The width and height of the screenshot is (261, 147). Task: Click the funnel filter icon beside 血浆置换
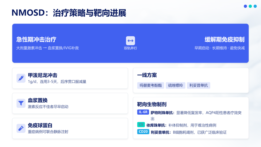(x=21, y=103)
